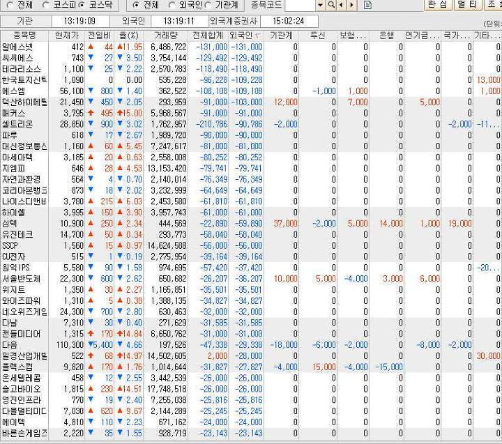Click the 조회 button at top right

[x=493, y=4]
